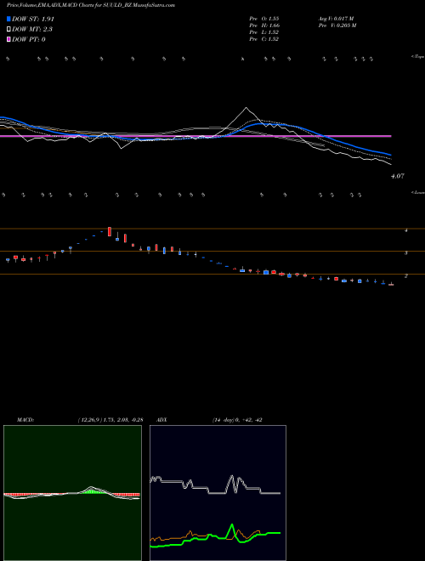The width and height of the screenshot is (425, 561).
Task: Click the 'Avg V: 0.017 M' value
Action: click(336, 19)
